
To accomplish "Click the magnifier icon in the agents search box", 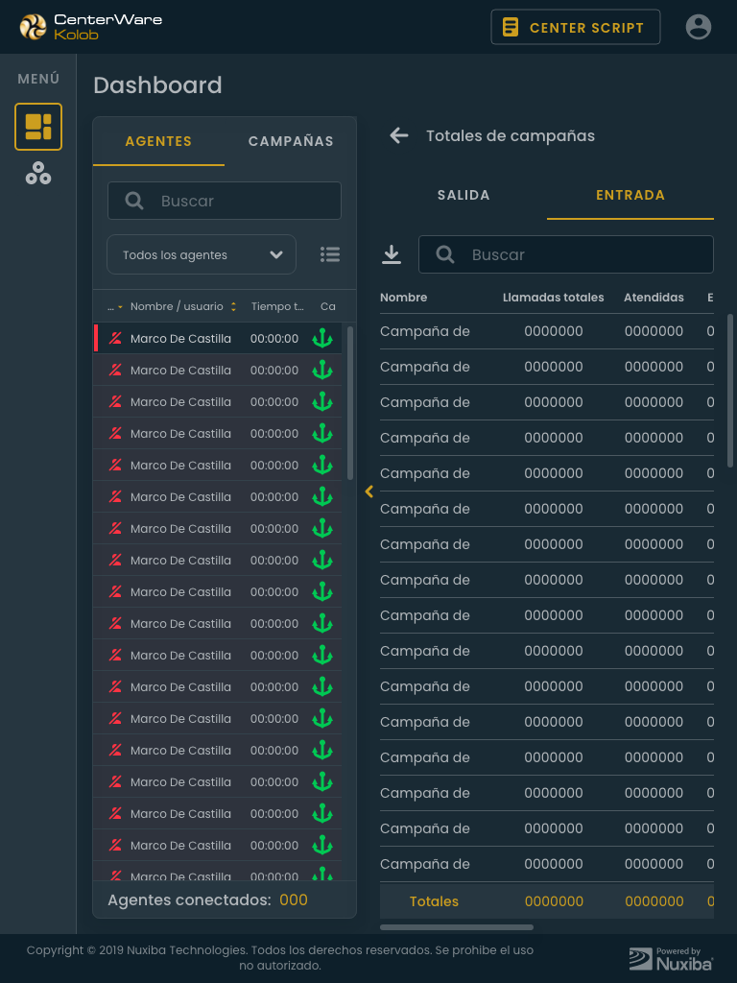I will (134, 201).
